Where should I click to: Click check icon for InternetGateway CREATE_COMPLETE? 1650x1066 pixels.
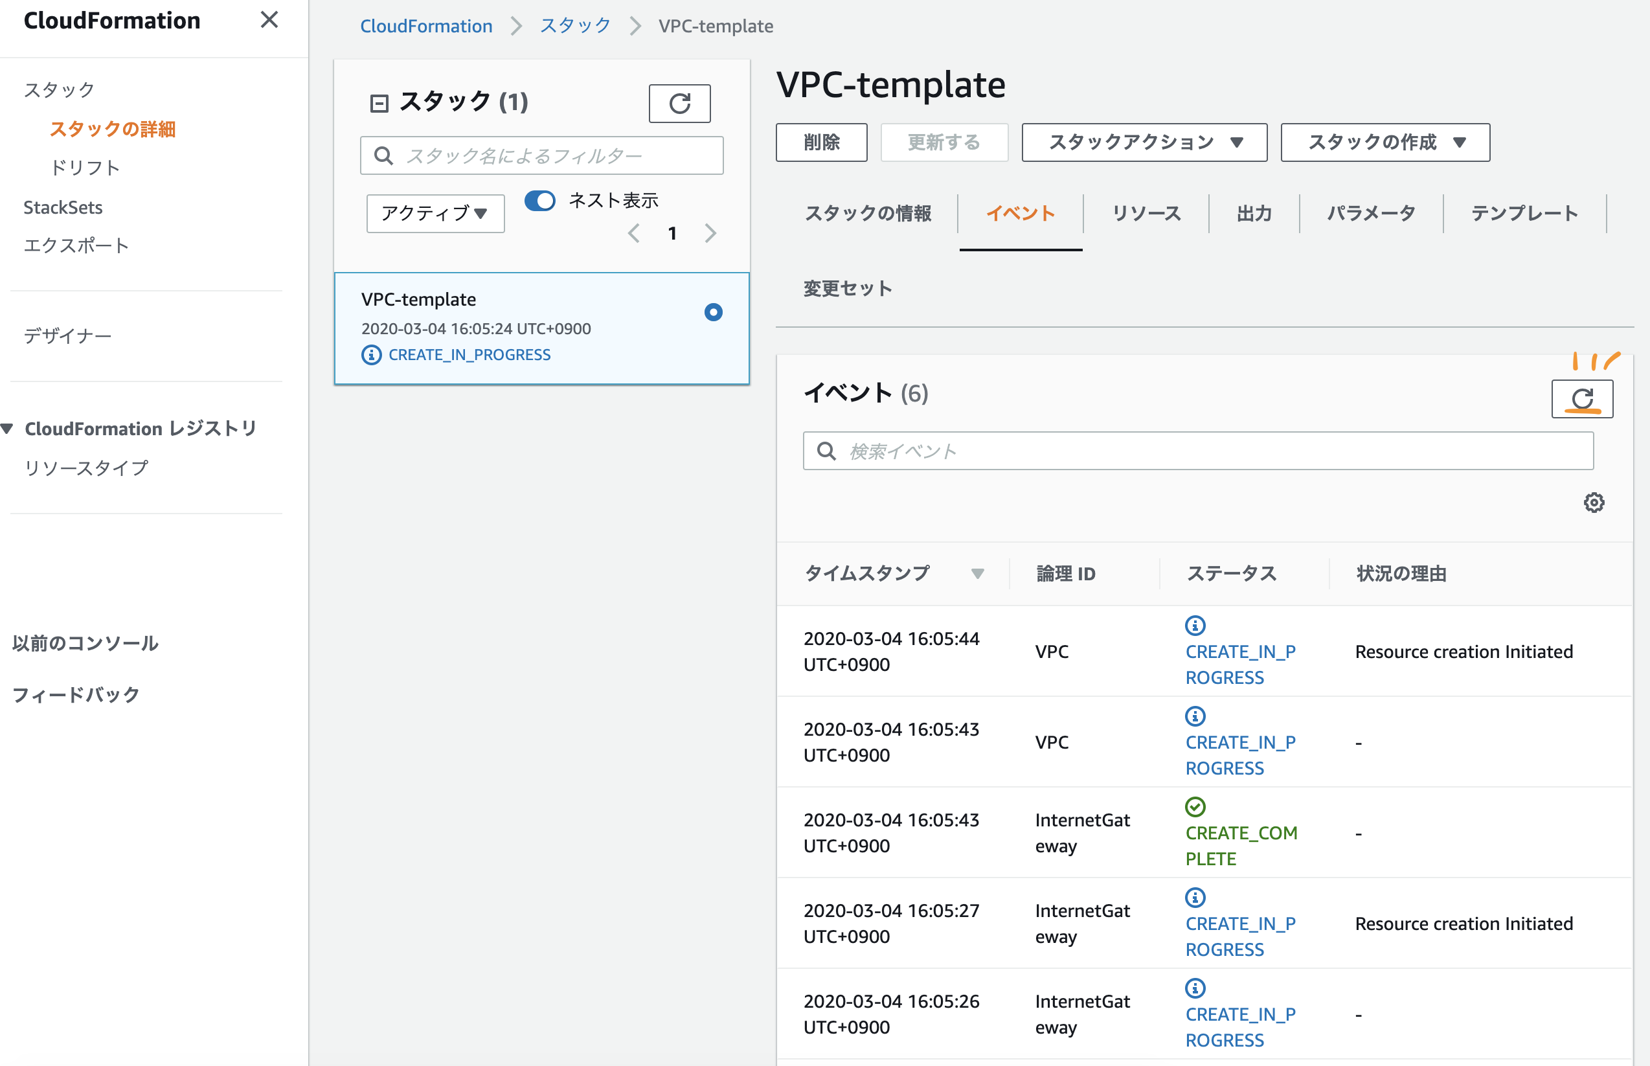coord(1195,807)
